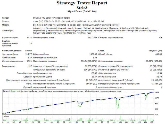Click the 'Средства' legend label in chart
The width and height of the screenshot is (165, 124).
(x=14, y=91)
